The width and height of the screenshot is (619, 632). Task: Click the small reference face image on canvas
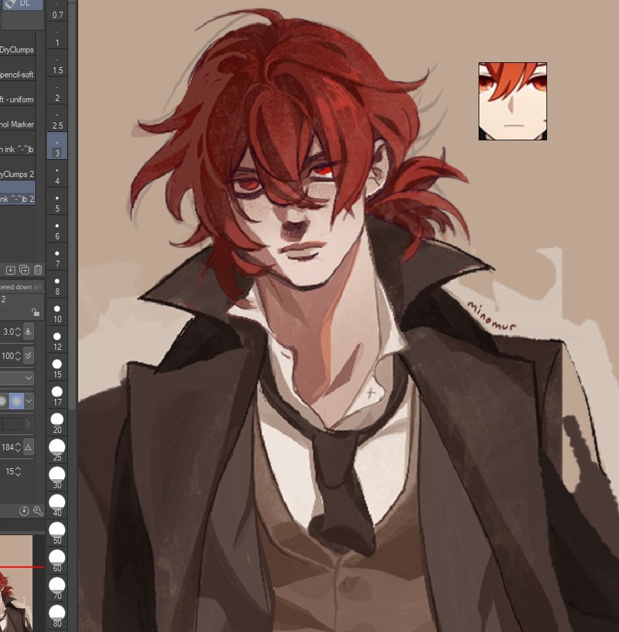pos(512,101)
